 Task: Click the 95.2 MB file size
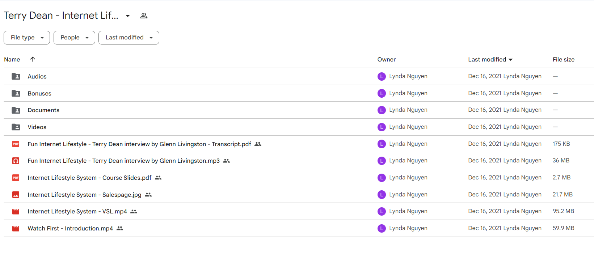563,211
